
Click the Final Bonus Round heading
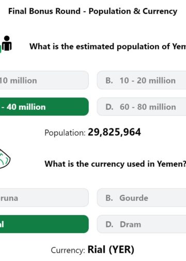pyautogui.click(x=92, y=11)
